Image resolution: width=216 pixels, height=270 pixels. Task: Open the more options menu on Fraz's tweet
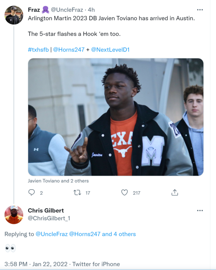point(200,10)
